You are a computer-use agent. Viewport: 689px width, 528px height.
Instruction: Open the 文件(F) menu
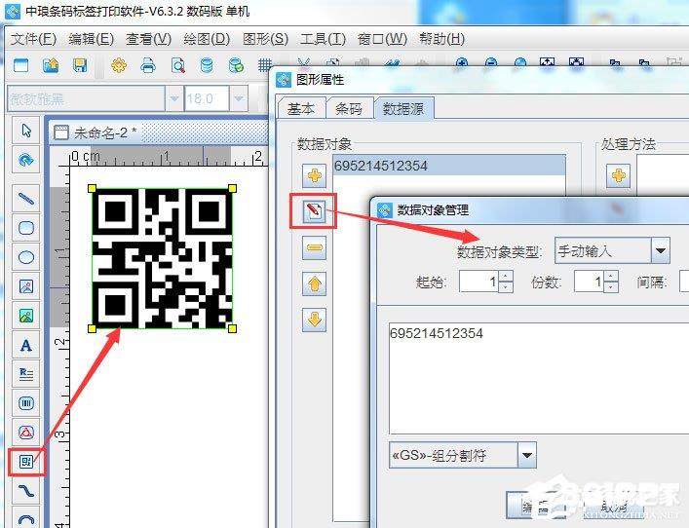[33, 39]
